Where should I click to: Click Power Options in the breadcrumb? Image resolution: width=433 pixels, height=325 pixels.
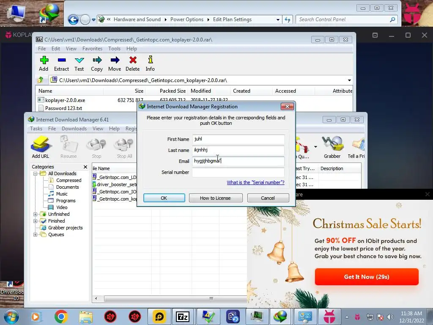(x=186, y=19)
